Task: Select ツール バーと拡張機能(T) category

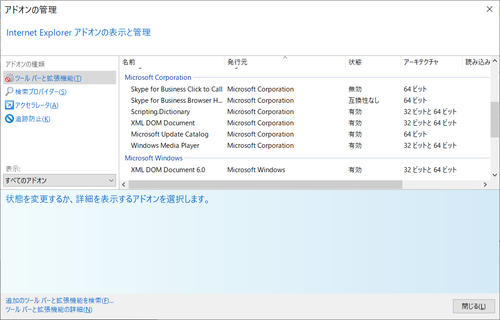Action: [x=60, y=78]
